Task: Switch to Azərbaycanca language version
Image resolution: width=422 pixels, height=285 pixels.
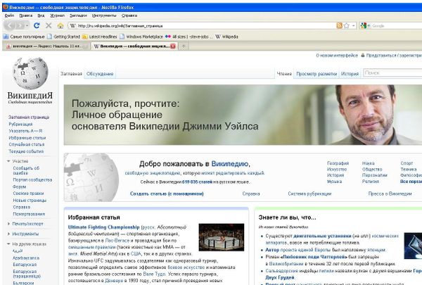Action: pyautogui.click(x=26, y=258)
